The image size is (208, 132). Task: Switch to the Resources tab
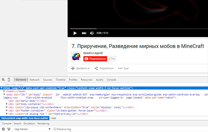click(x=87, y=80)
